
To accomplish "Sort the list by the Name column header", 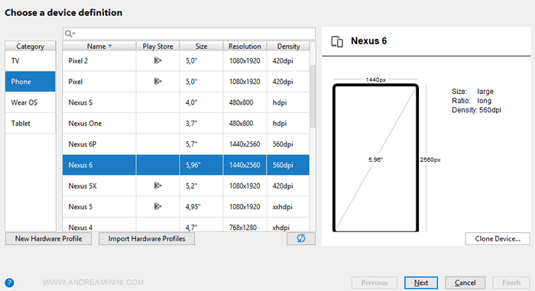I will (99, 46).
